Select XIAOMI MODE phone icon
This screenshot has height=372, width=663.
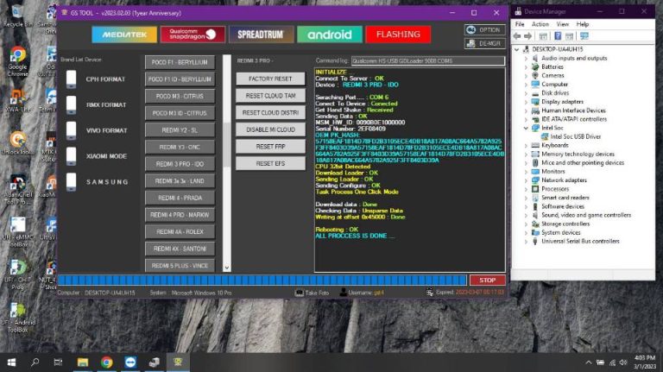71,156
